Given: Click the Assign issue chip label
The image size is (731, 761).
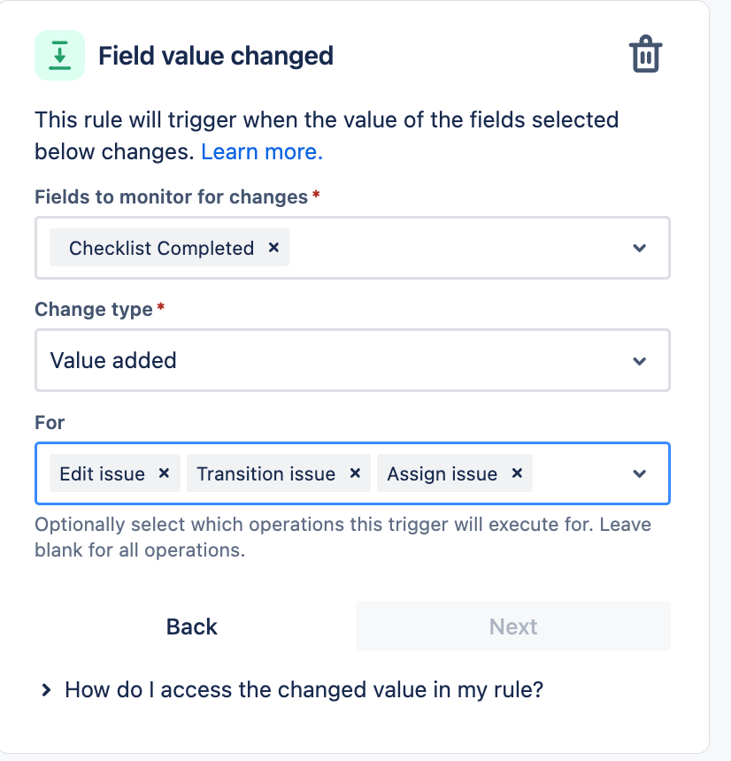Looking at the screenshot, I should pyautogui.click(x=442, y=473).
